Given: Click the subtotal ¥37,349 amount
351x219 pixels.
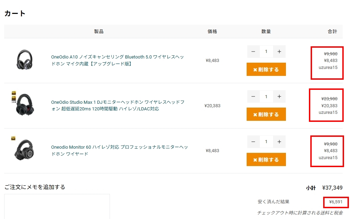Looking at the screenshot, I should 332,188.
